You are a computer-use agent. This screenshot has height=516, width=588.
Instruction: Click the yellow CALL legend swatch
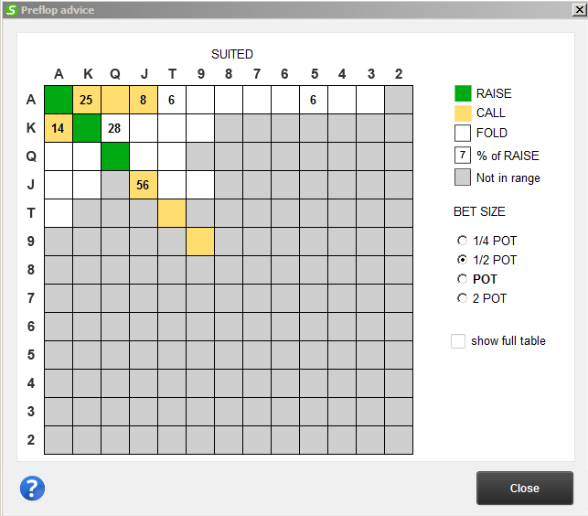[463, 113]
